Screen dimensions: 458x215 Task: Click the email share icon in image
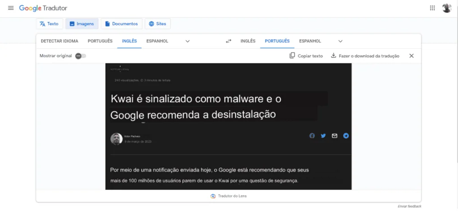pos(335,135)
